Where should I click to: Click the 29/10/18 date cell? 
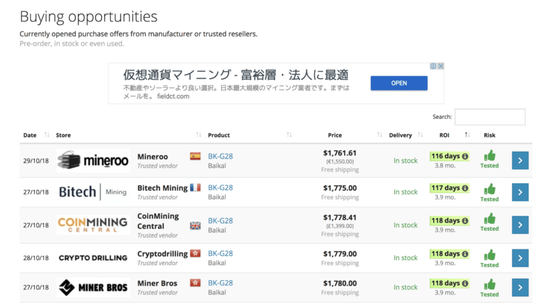tap(36, 161)
